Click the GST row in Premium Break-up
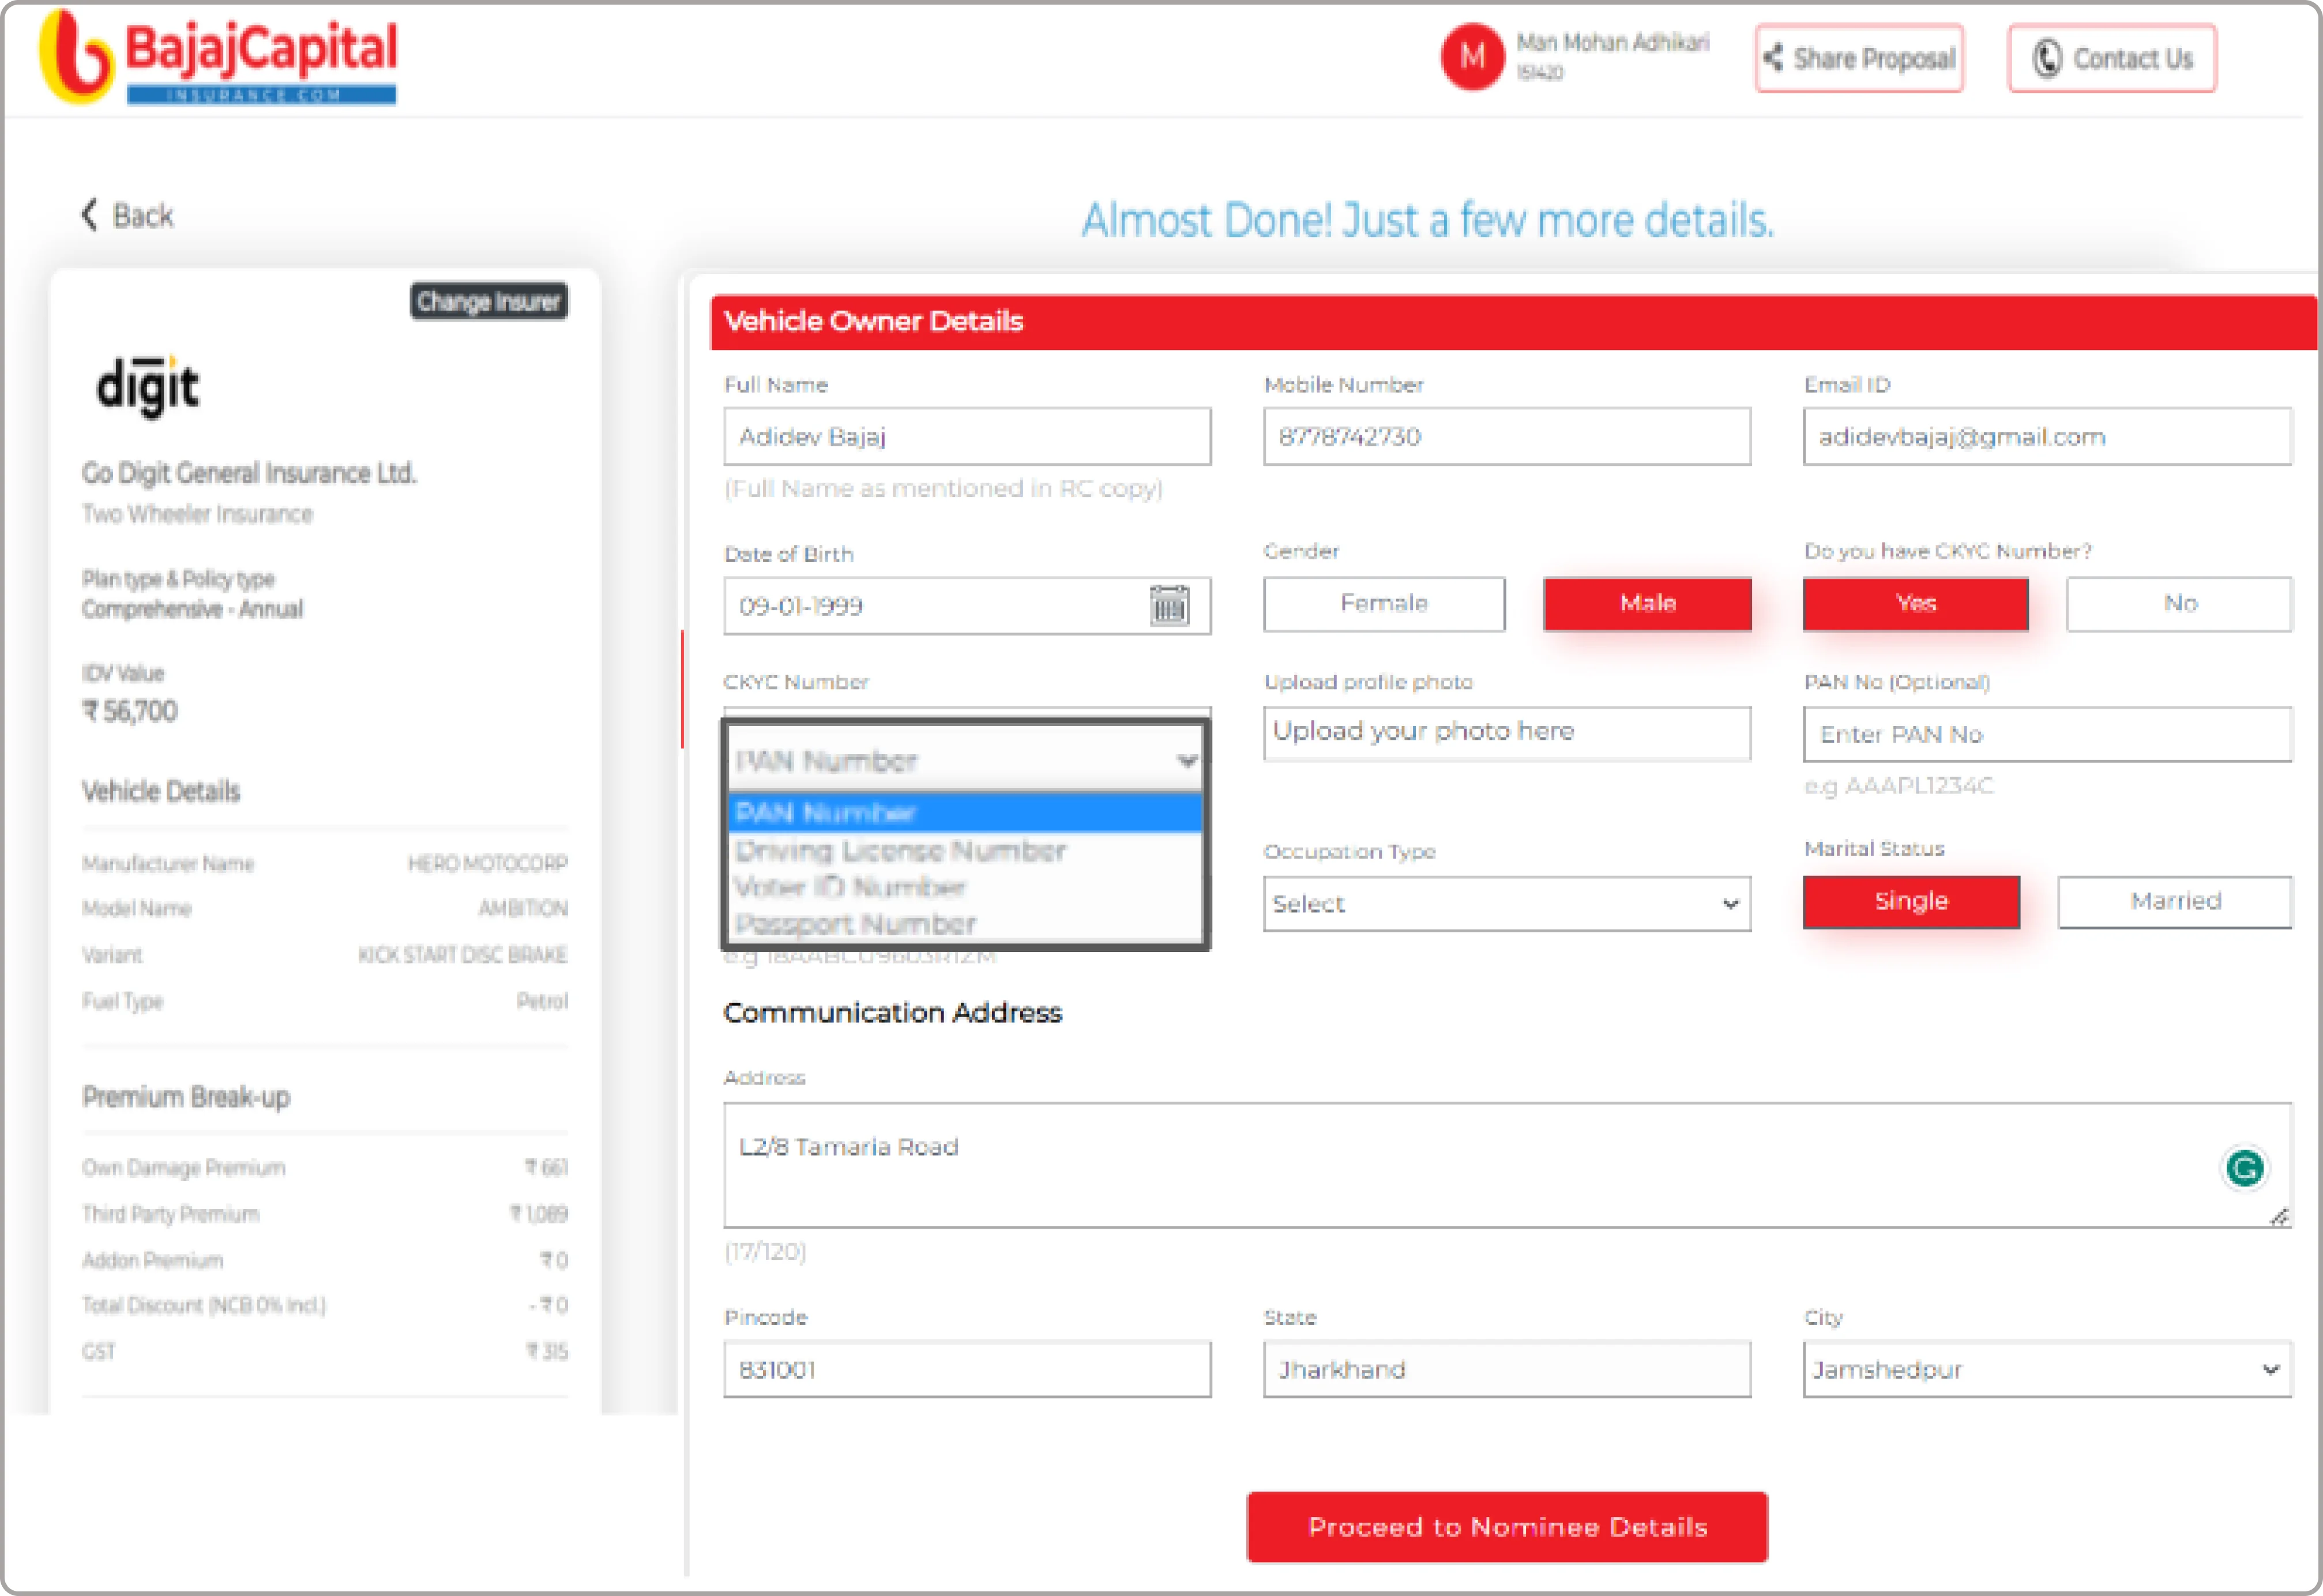 324,1351
